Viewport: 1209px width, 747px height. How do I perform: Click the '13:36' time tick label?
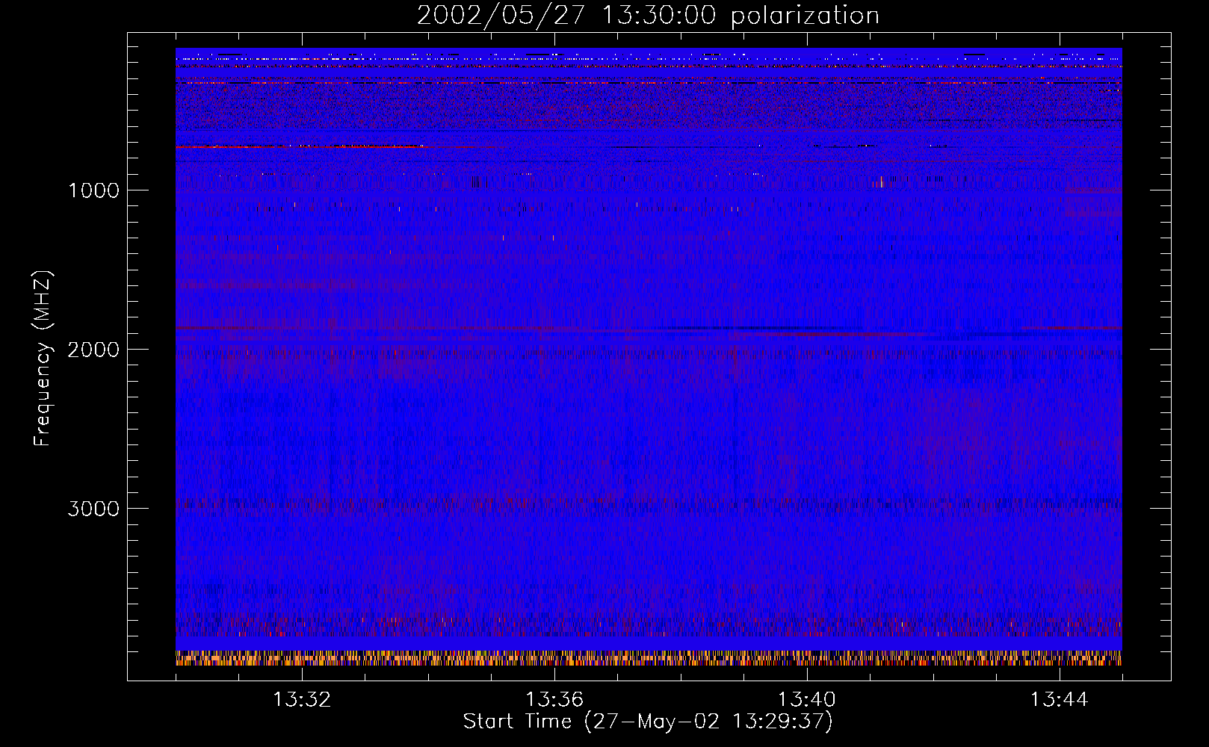click(554, 700)
